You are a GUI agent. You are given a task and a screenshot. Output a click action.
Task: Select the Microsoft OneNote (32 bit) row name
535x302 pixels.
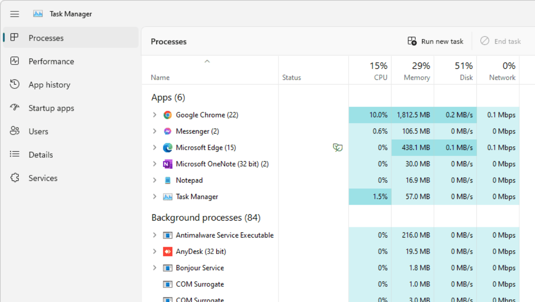[x=222, y=164]
